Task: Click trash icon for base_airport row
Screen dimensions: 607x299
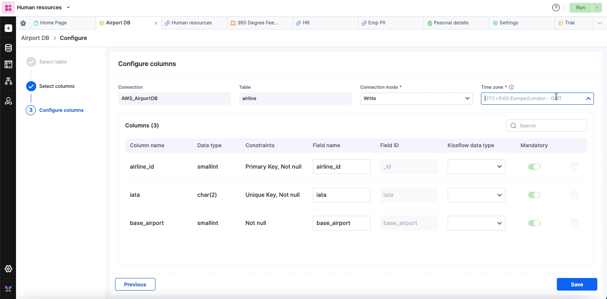Action: pyautogui.click(x=575, y=223)
